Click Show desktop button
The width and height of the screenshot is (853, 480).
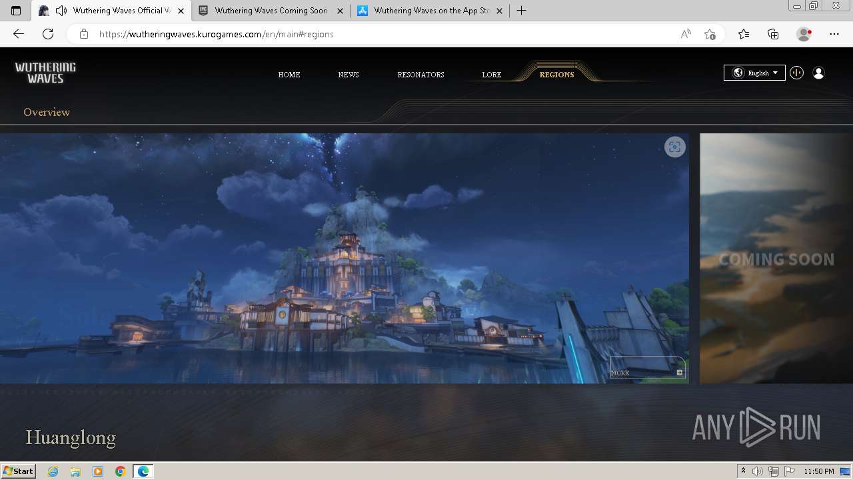(x=846, y=471)
